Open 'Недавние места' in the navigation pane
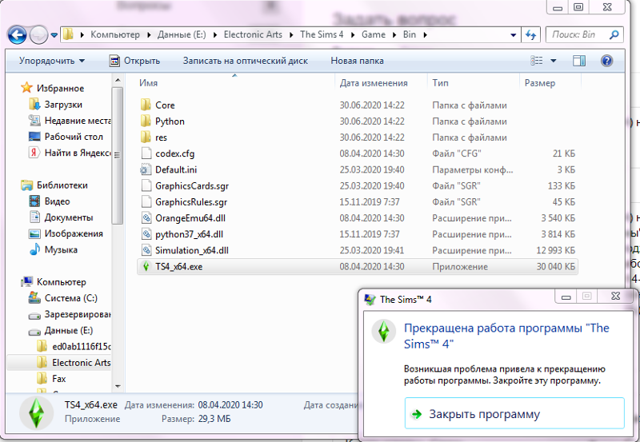Image resolution: width=640 pixels, height=442 pixels. pyautogui.click(x=70, y=121)
